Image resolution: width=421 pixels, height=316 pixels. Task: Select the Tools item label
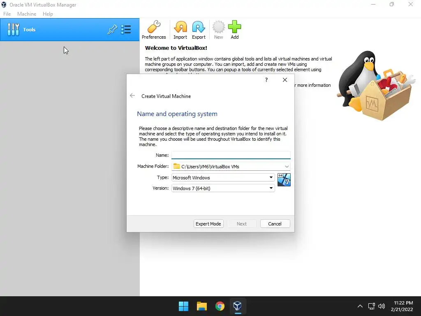(x=29, y=30)
